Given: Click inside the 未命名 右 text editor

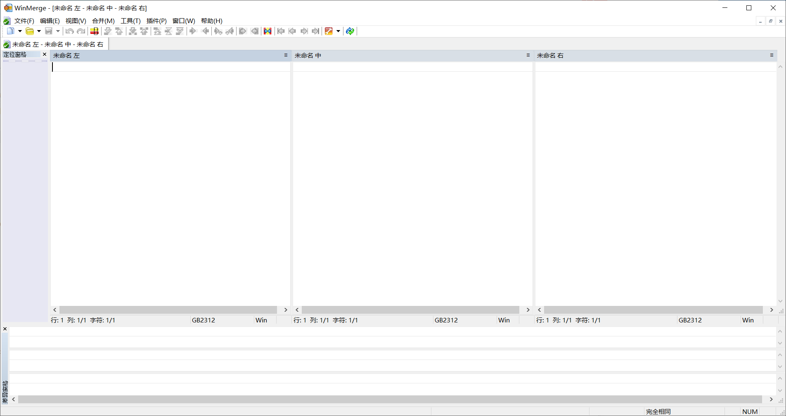Looking at the screenshot, I should [656, 183].
